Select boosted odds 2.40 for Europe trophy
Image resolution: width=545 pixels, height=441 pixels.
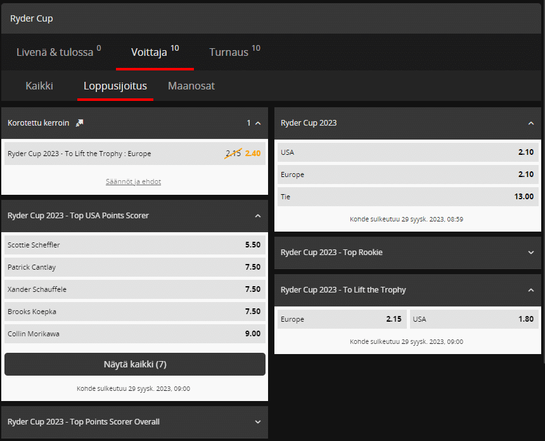[x=135, y=154]
